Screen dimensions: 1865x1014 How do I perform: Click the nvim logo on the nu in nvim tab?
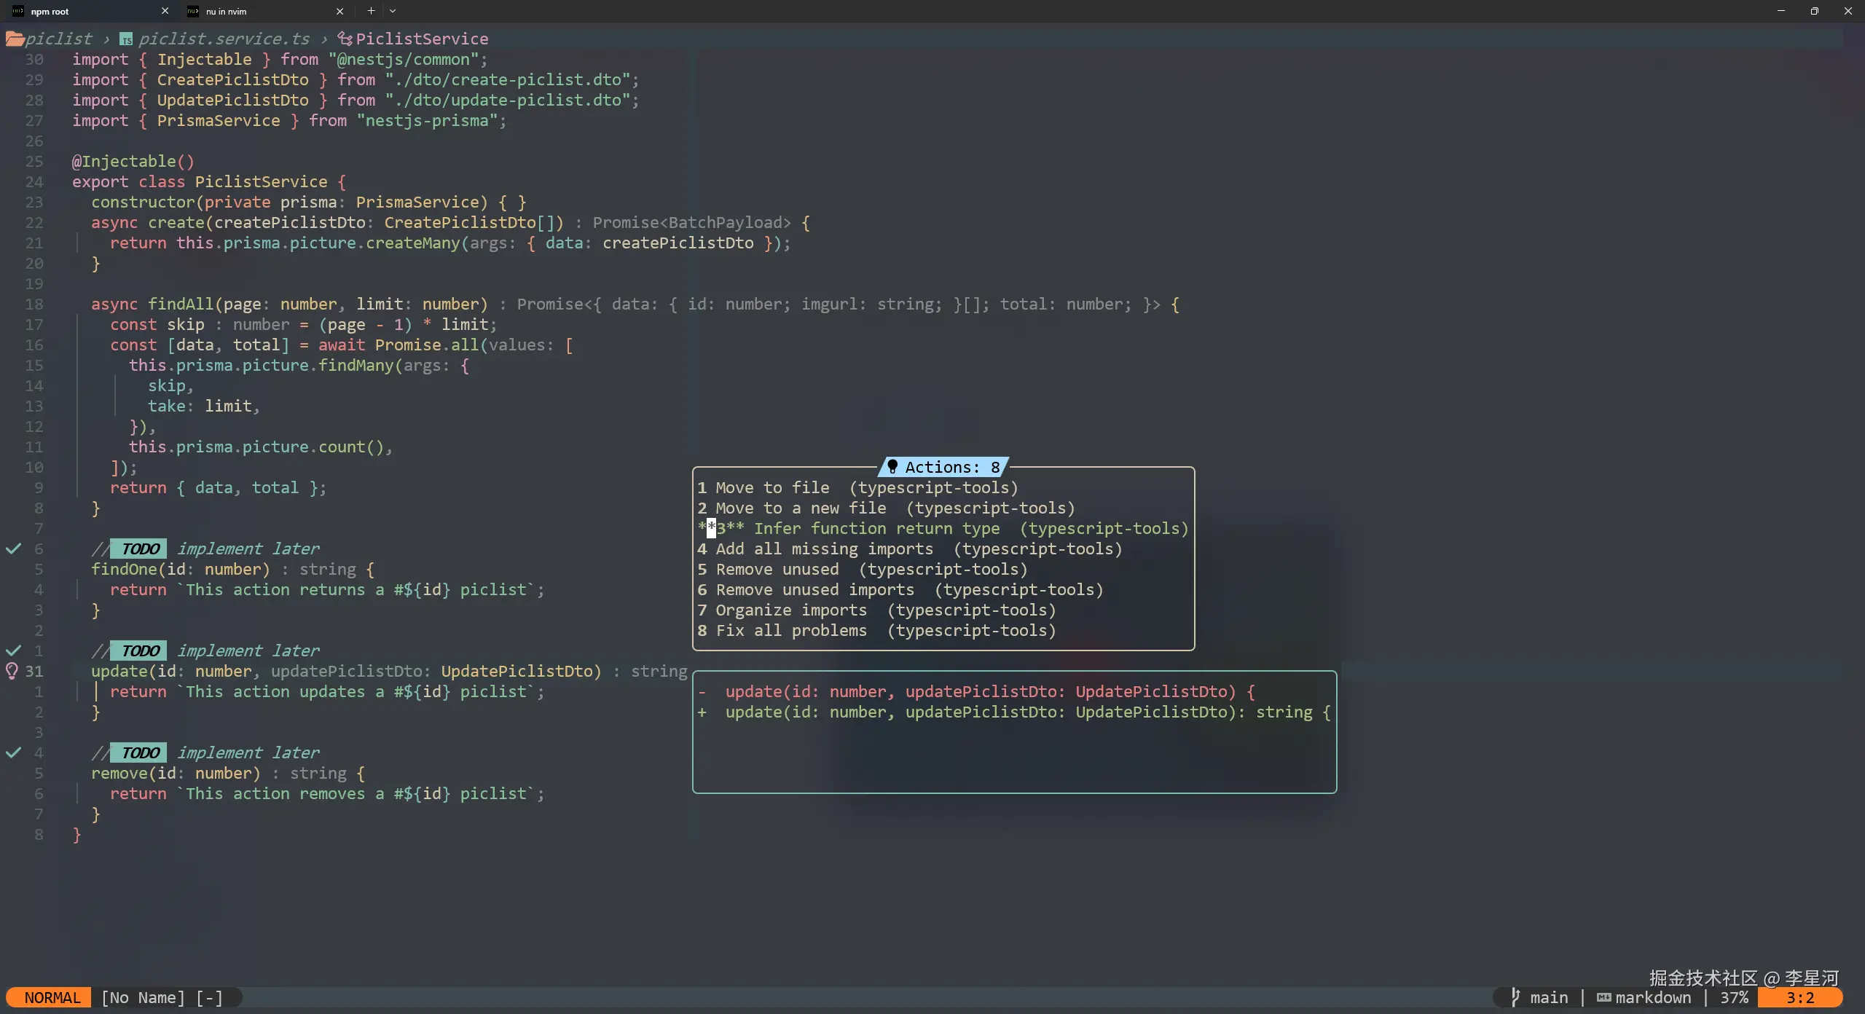click(192, 11)
